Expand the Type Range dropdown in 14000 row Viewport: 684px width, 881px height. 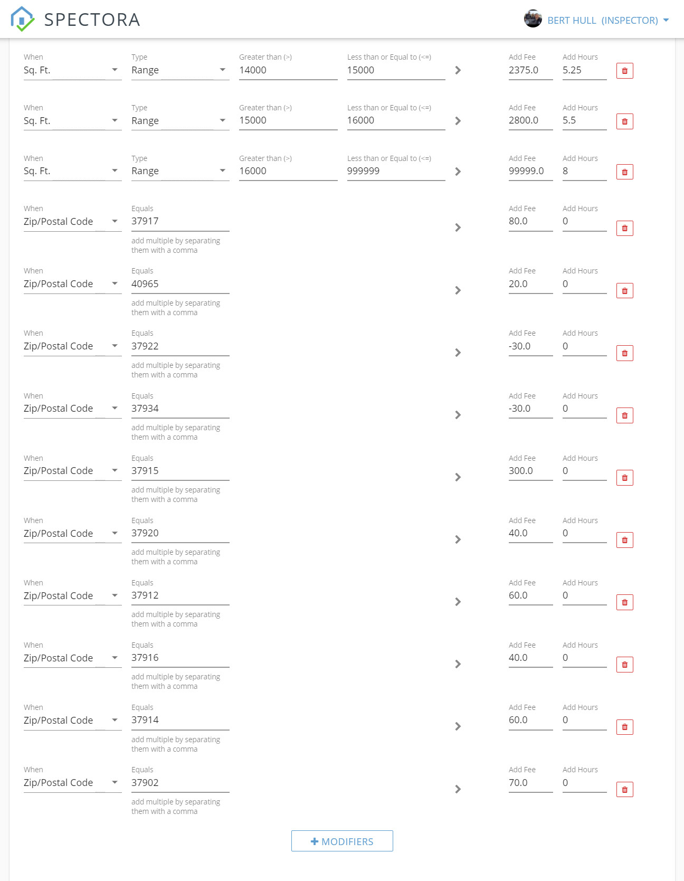pos(180,70)
